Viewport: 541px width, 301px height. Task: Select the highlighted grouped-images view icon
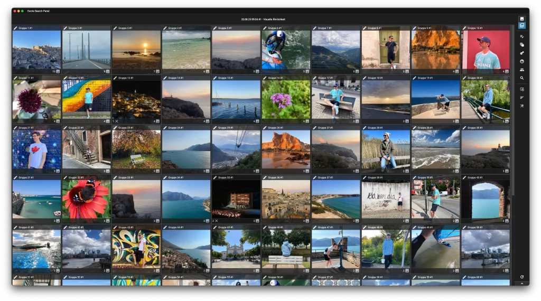click(522, 25)
